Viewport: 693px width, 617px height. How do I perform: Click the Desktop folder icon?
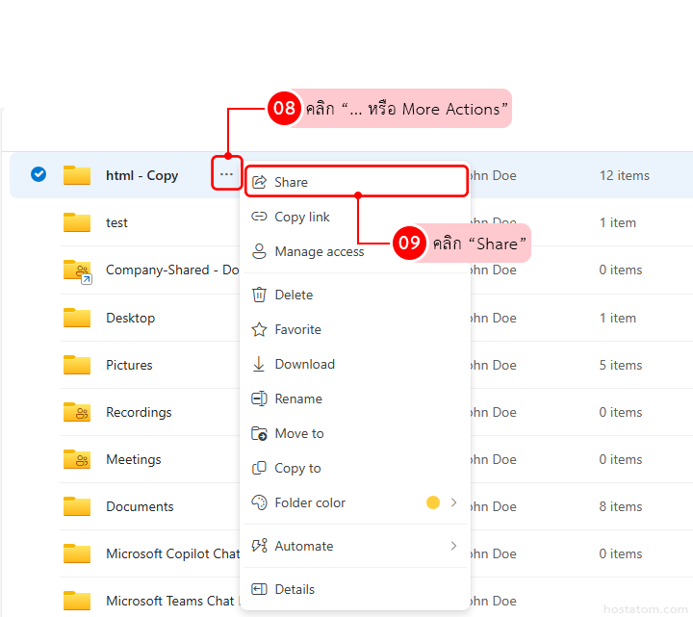[x=77, y=318]
